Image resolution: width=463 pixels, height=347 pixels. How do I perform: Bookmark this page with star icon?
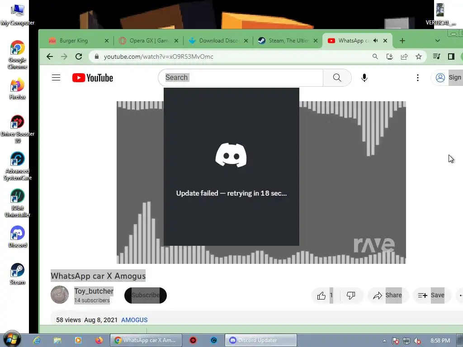(418, 56)
